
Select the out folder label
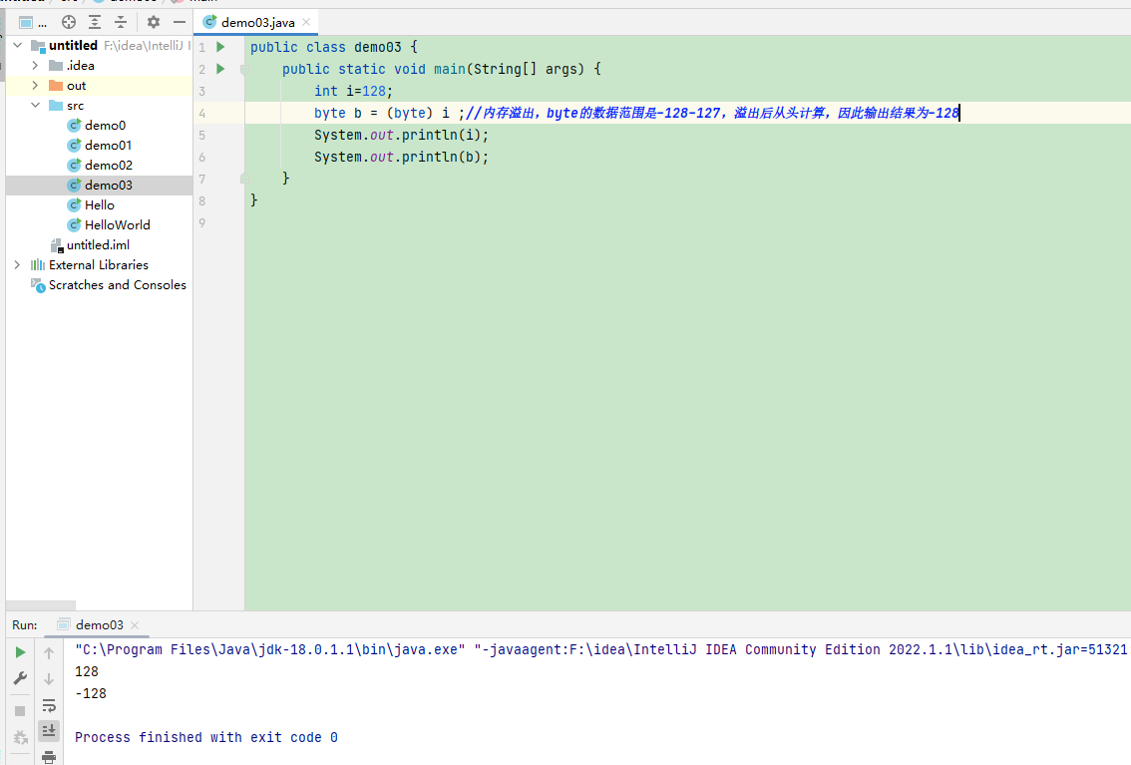tap(77, 85)
